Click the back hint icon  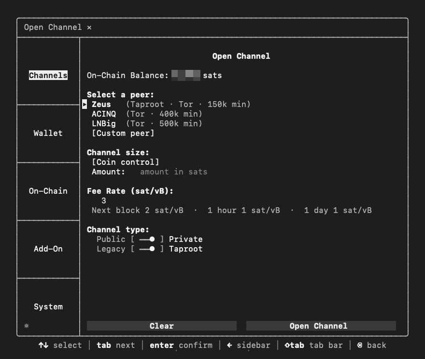(x=360, y=345)
